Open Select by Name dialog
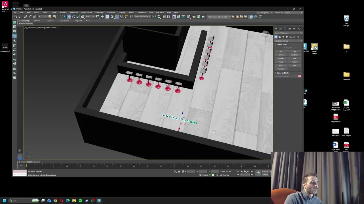 pos(54,16)
